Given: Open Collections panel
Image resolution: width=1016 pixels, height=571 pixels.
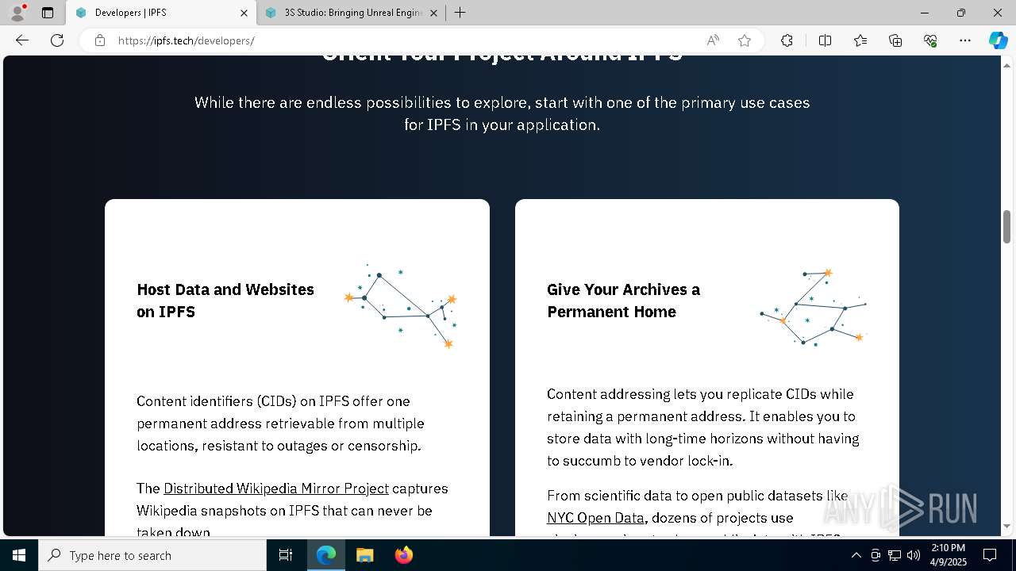Looking at the screenshot, I should (895, 40).
